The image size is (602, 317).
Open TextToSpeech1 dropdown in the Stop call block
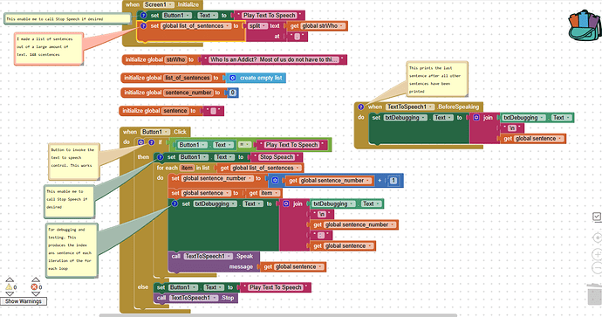(194, 298)
